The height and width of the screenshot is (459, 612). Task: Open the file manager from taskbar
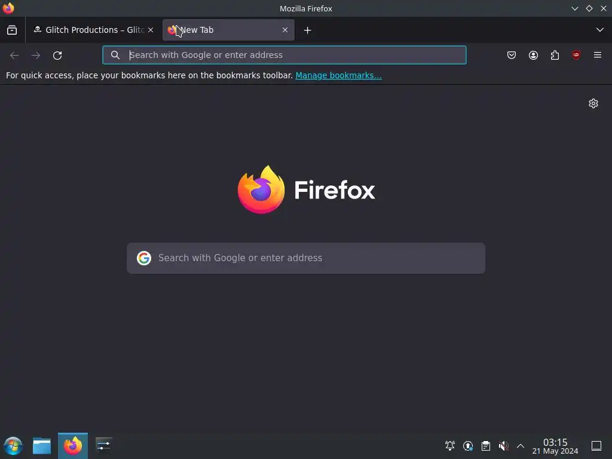pyautogui.click(x=42, y=446)
